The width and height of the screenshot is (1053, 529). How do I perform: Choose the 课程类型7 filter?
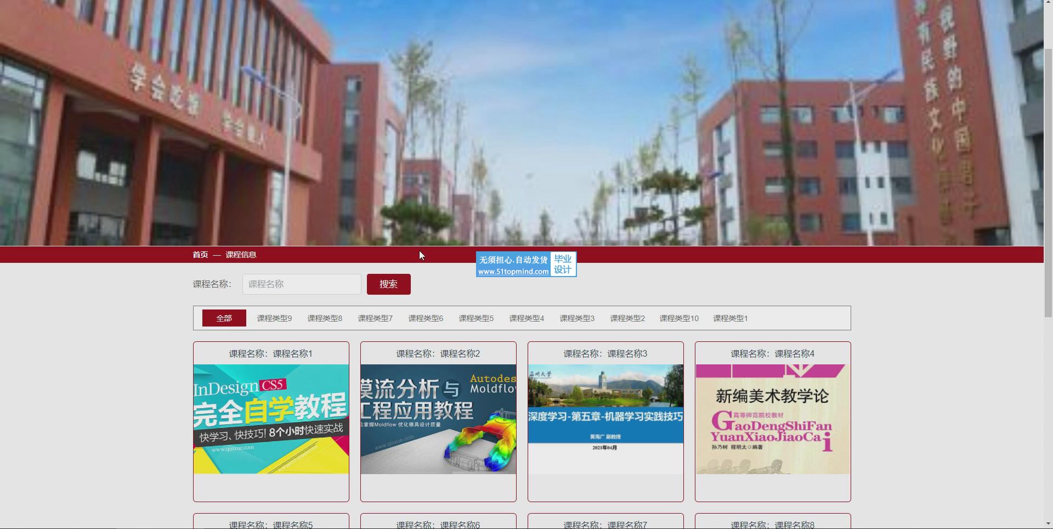coord(375,318)
